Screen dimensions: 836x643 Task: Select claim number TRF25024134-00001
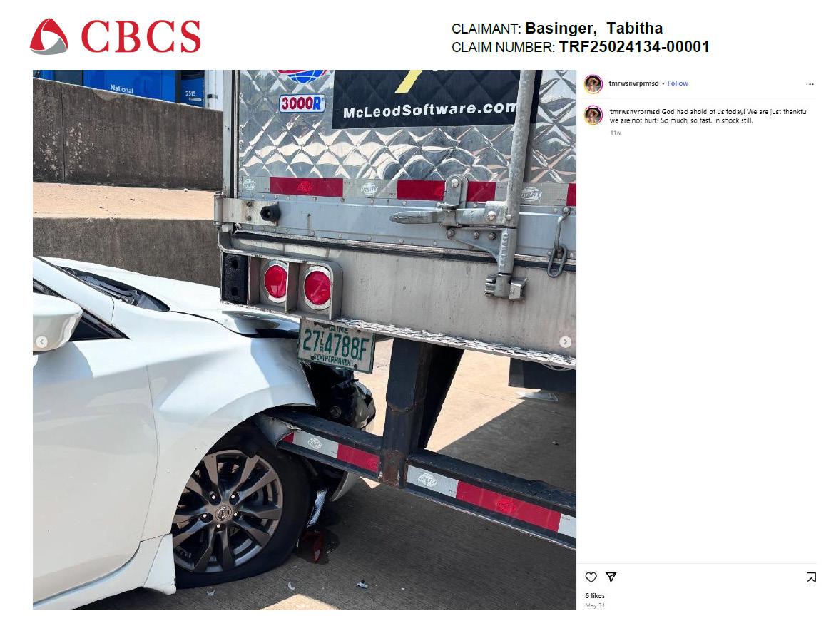[634, 47]
